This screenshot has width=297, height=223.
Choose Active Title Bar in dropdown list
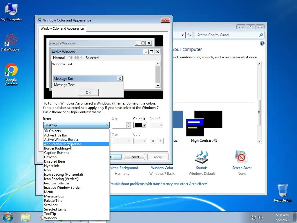coord(76,135)
